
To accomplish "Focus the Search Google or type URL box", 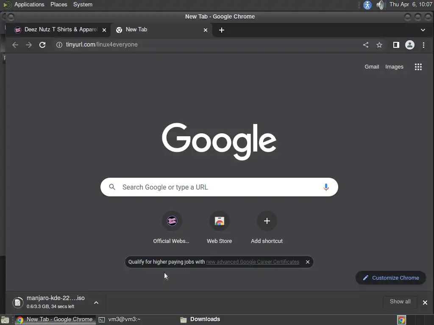I will 219,187.
